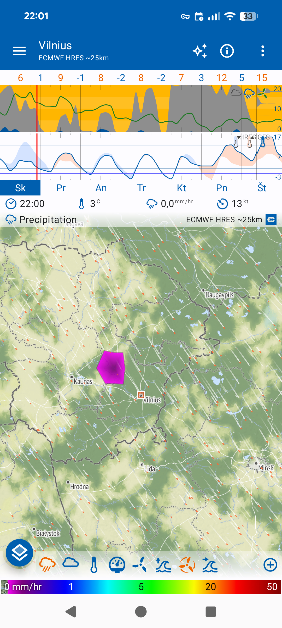This screenshot has width=282, height=628.
Task: Tap the blue link icon beside map model label
Action: (271, 220)
